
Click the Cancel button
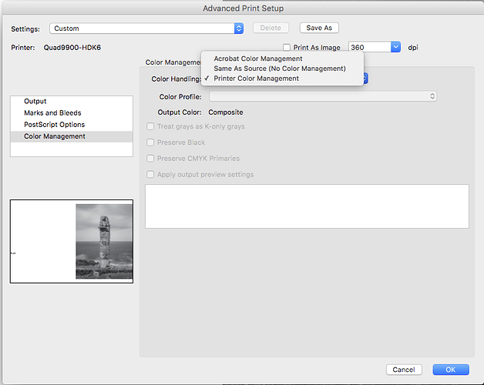tap(403, 370)
